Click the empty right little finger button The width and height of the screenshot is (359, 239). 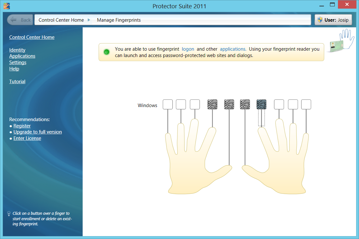pyautogui.click(x=306, y=105)
